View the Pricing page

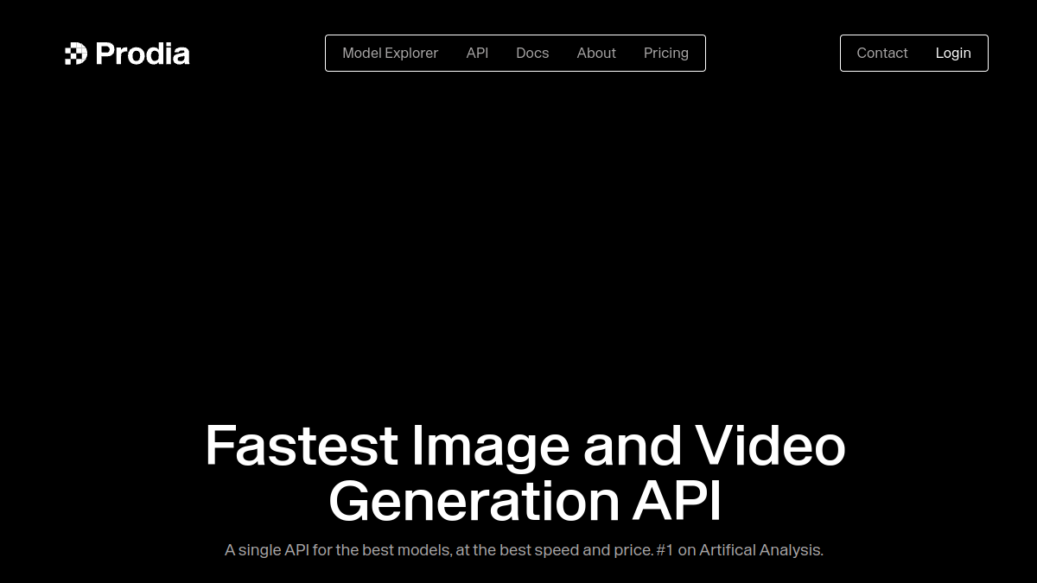[666, 53]
